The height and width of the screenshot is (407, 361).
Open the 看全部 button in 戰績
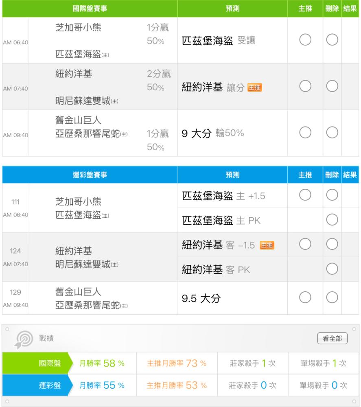pyautogui.click(x=332, y=339)
